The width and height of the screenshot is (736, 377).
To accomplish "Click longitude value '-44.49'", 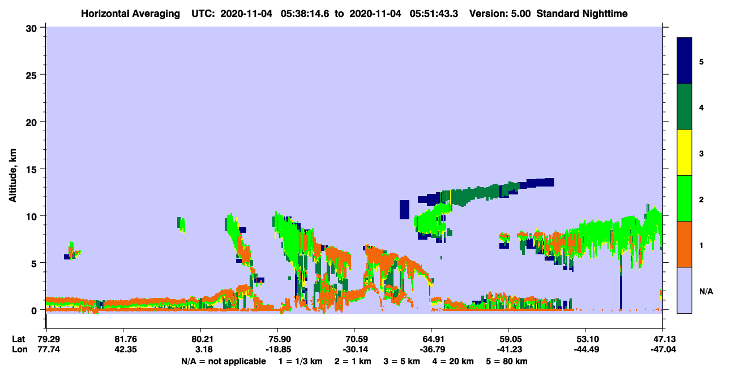I will point(585,349).
